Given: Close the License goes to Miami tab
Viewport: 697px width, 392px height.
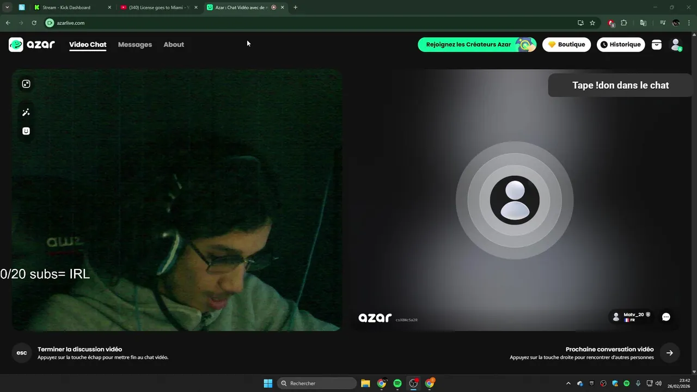Looking at the screenshot, I should [x=196, y=8].
